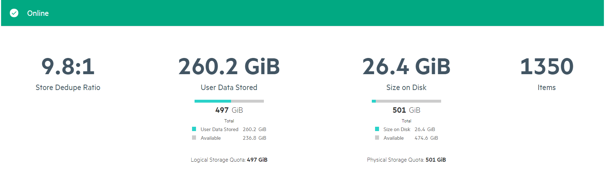Click the Online status checkmark icon

pyautogui.click(x=14, y=13)
